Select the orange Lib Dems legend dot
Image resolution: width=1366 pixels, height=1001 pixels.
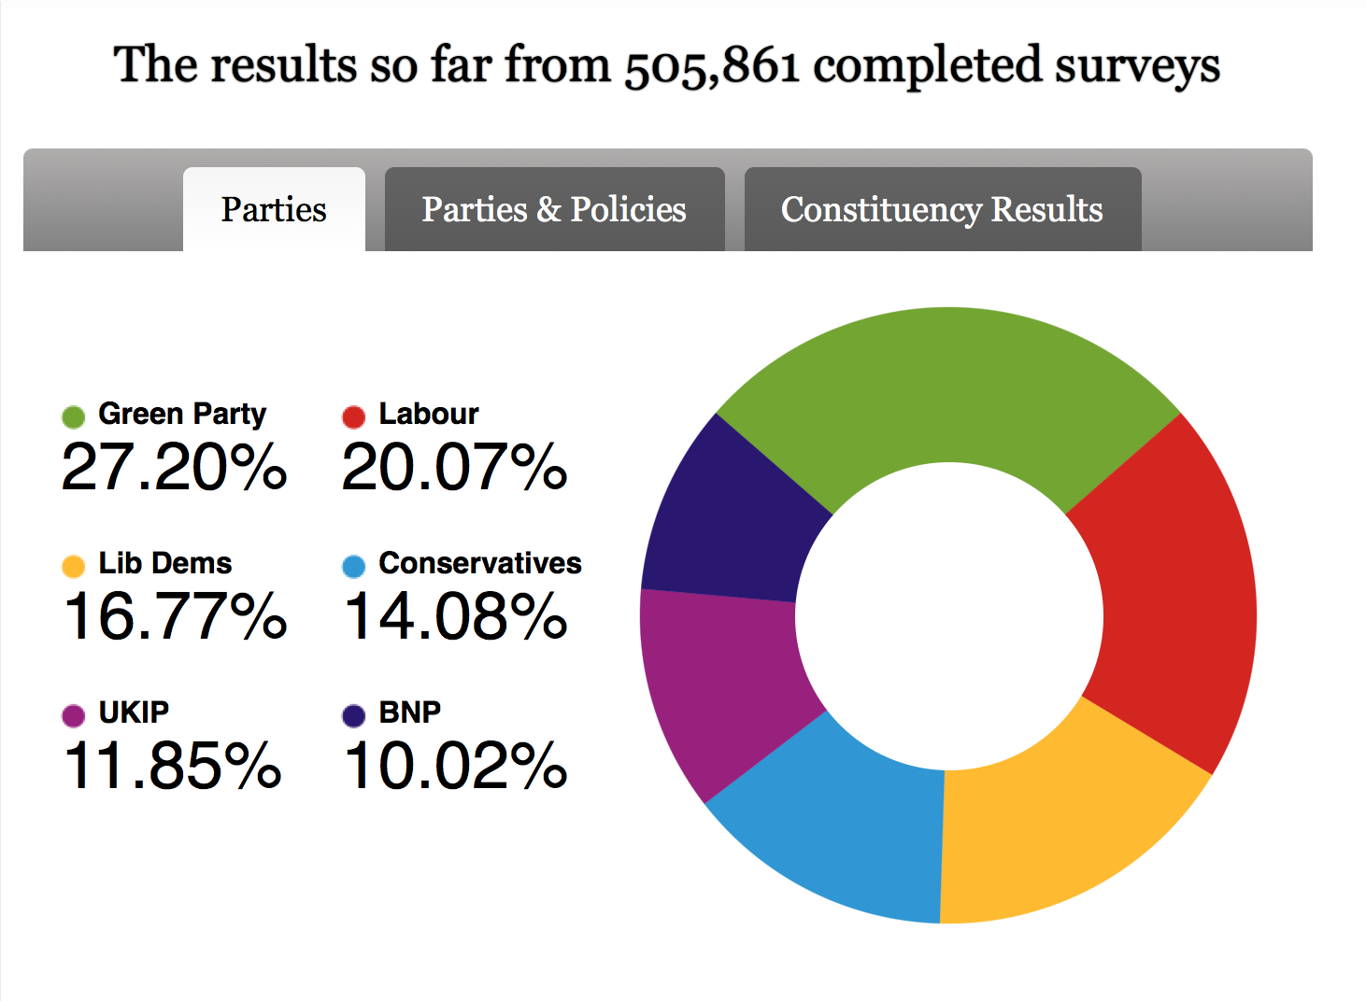tap(73, 566)
